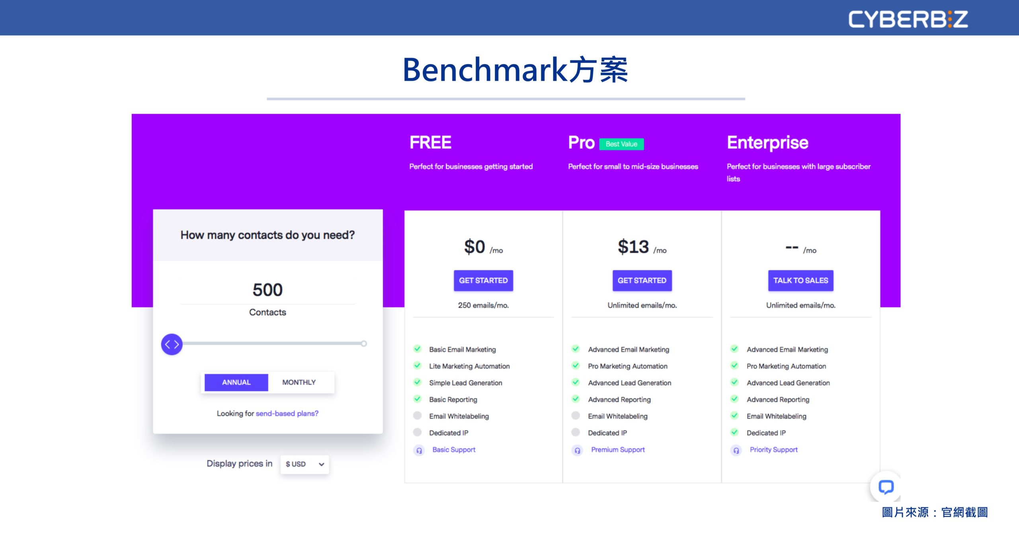Click the gray dot beside Pro Dedicated IP
The height and width of the screenshot is (533, 1019).
(x=576, y=432)
